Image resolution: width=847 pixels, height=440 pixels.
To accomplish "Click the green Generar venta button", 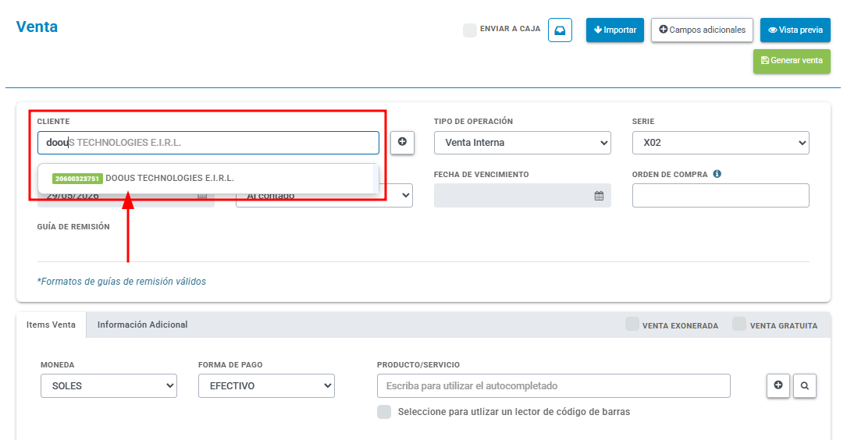I will pyautogui.click(x=792, y=61).
